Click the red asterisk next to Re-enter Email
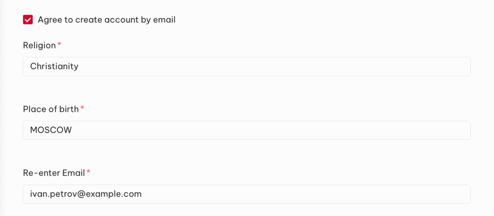Viewport: 494px width, 216px height. tap(88, 172)
